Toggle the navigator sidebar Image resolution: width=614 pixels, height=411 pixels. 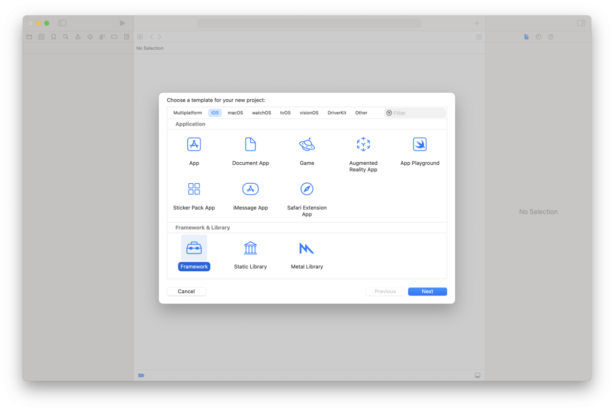coord(62,23)
